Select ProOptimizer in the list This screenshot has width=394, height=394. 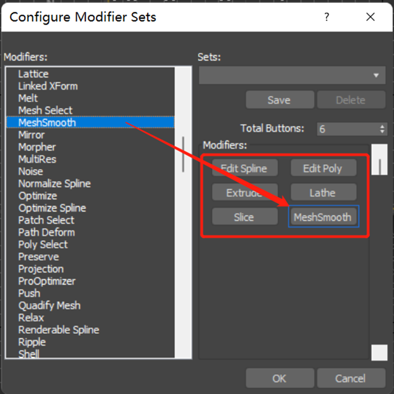click(47, 281)
